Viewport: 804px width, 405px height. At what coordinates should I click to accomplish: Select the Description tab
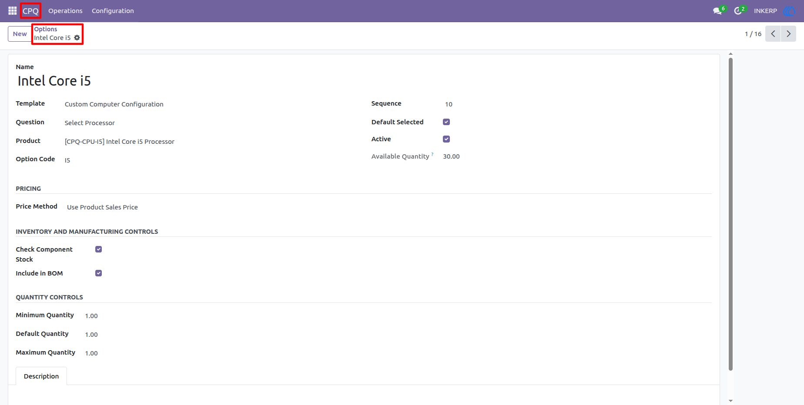(41, 376)
